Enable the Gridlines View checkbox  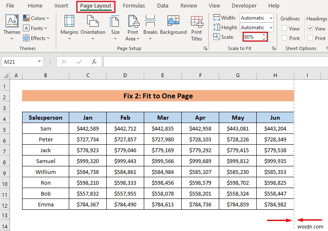click(285, 28)
